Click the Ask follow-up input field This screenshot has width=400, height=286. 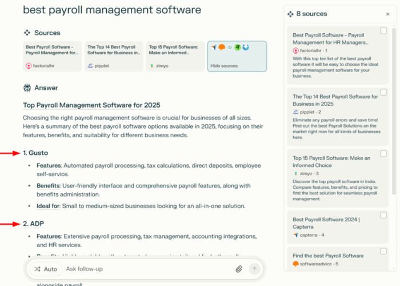[148, 269]
